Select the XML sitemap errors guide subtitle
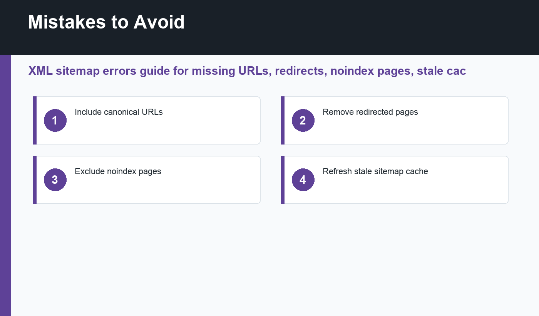The height and width of the screenshot is (316, 539). pos(247,71)
